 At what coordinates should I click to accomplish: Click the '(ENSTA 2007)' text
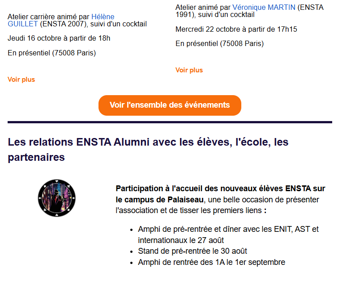click(62, 24)
